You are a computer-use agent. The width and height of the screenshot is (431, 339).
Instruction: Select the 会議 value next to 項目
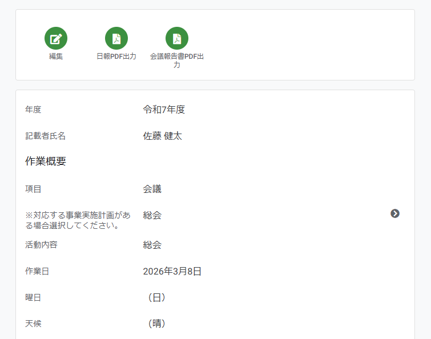click(152, 189)
